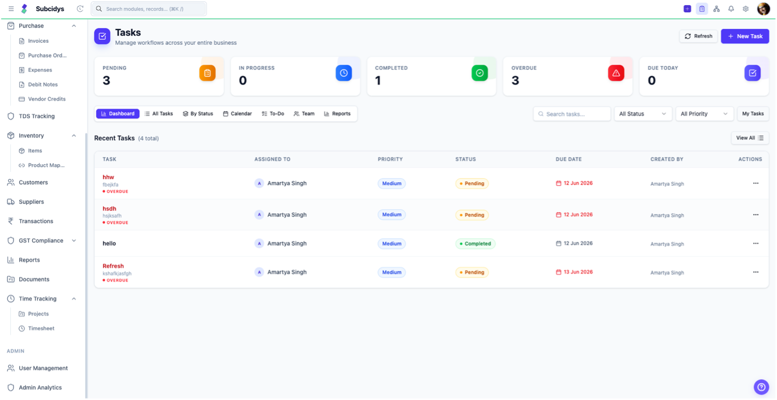Open the clipboard tasks icon in top bar
Viewport: 777px width, 400px height.
pyautogui.click(x=702, y=9)
